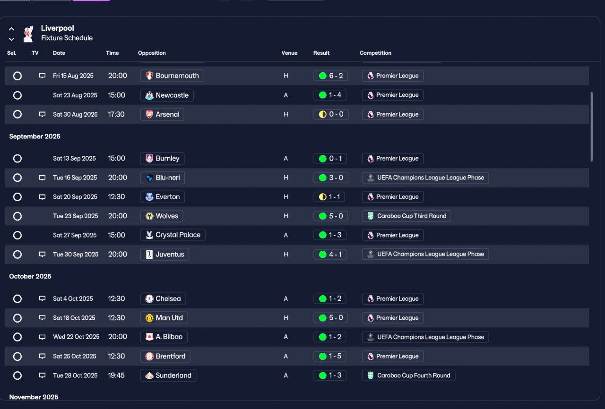This screenshot has width=605, height=409.
Task: Click the fixture list vertical scrollbar
Action: [x=591, y=127]
